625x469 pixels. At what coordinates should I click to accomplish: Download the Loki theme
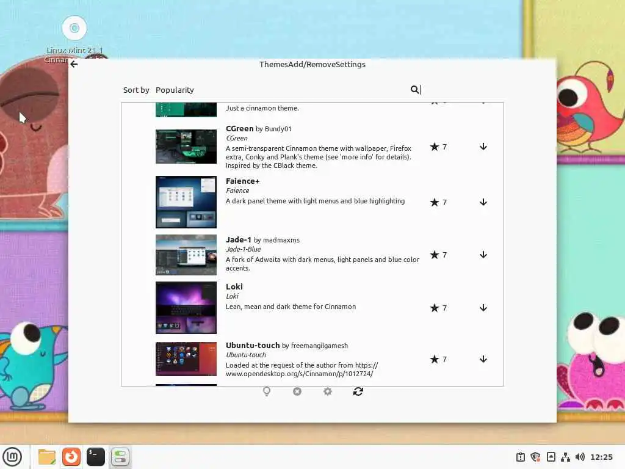click(483, 308)
